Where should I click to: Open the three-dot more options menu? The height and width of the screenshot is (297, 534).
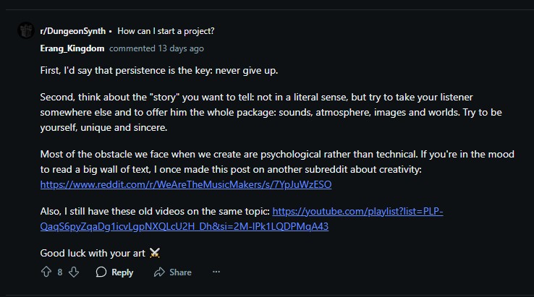click(x=216, y=272)
